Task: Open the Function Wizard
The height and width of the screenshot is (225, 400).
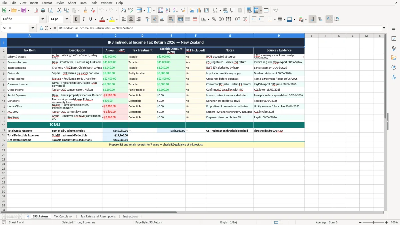Action: [41, 28]
